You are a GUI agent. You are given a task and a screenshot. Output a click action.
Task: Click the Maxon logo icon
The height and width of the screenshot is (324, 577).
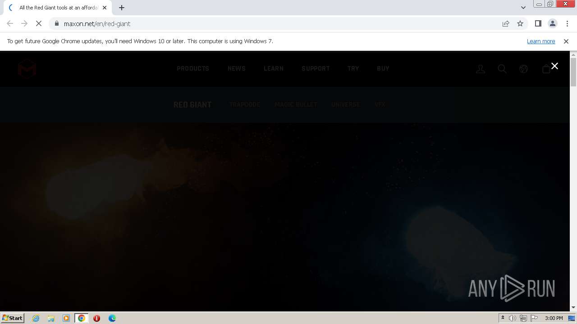[x=27, y=68]
